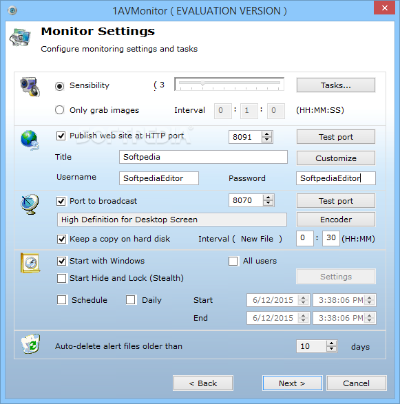Viewport: 400px width, 404px height.
Task: Click the auto-delete days field showing 10
Action: 311,346
